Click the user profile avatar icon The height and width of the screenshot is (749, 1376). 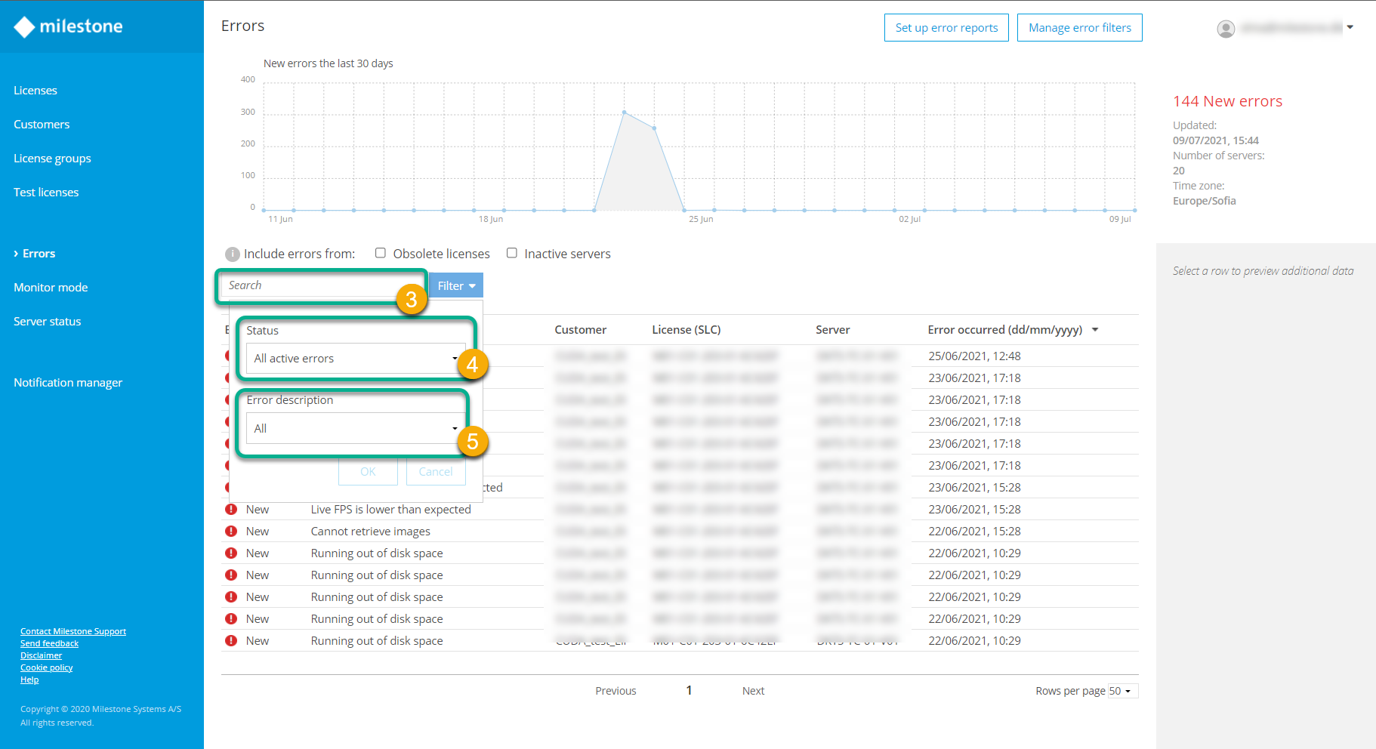click(1226, 29)
